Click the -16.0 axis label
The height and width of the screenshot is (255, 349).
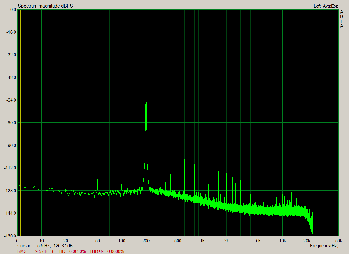pyautogui.click(x=11, y=32)
